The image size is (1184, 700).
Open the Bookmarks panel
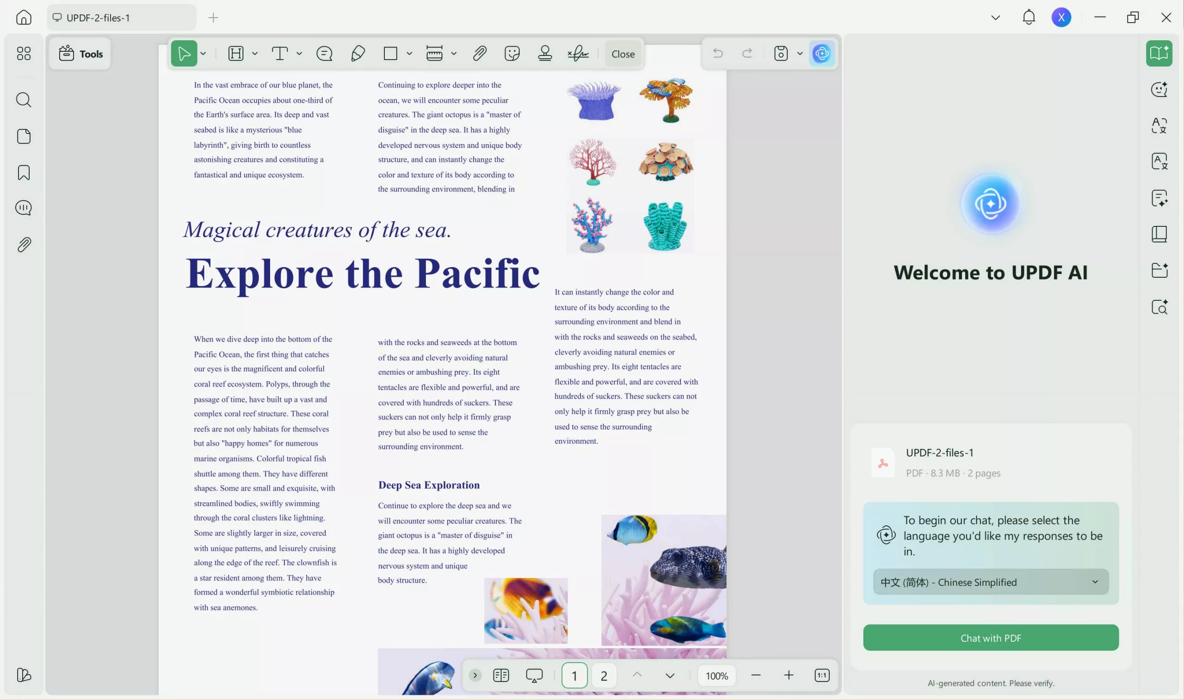[x=23, y=173]
